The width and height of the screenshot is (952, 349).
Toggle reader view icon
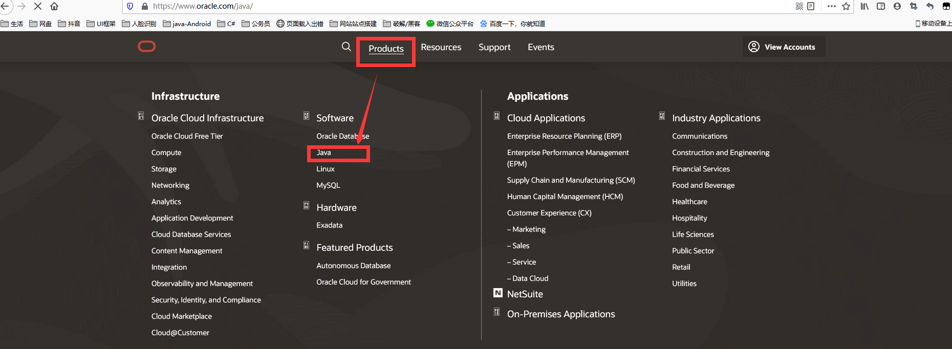point(811,6)
